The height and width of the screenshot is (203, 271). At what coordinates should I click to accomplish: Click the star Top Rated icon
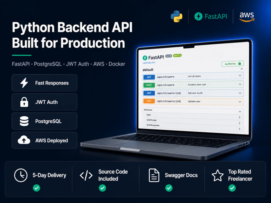click(218, 175)
